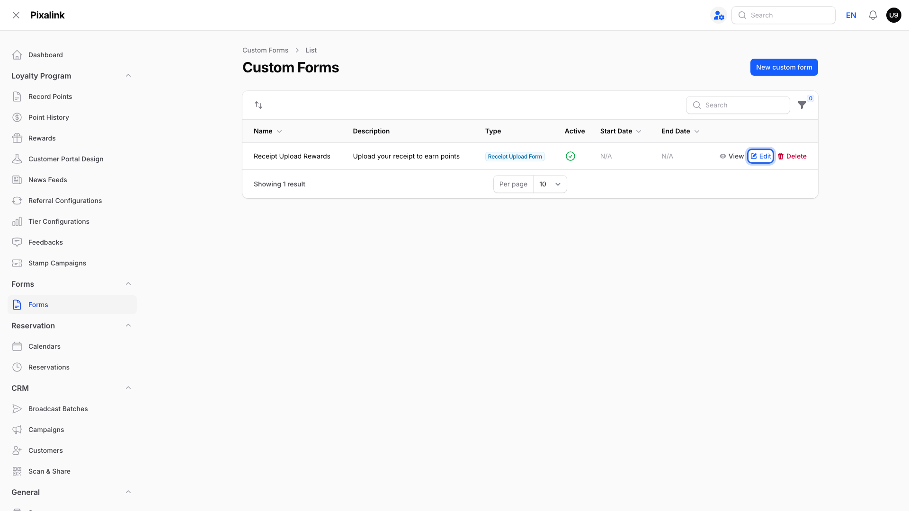Open Broadcast Batches page
Screen dimensions: 909x511
point(72,409)
